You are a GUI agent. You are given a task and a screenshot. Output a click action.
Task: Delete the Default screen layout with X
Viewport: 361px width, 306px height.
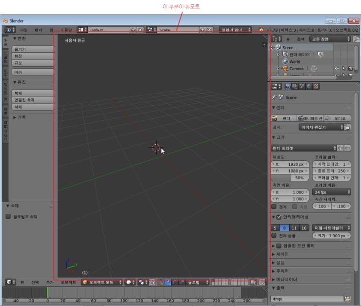tap(140, 30)
